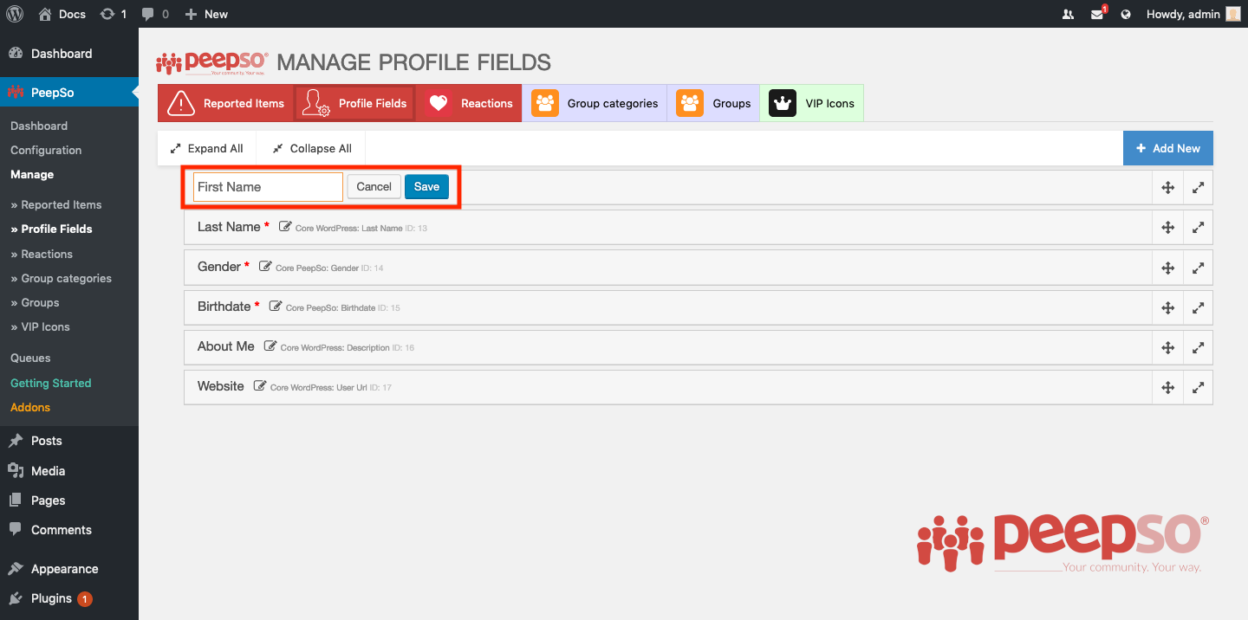
Task: Open the PeepSo sidebar menu
Action: tap(69, 92)
